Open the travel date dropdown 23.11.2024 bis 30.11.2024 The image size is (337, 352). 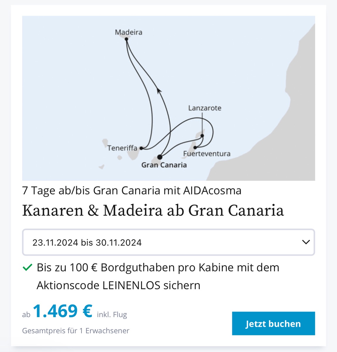[x=168, y=242]
